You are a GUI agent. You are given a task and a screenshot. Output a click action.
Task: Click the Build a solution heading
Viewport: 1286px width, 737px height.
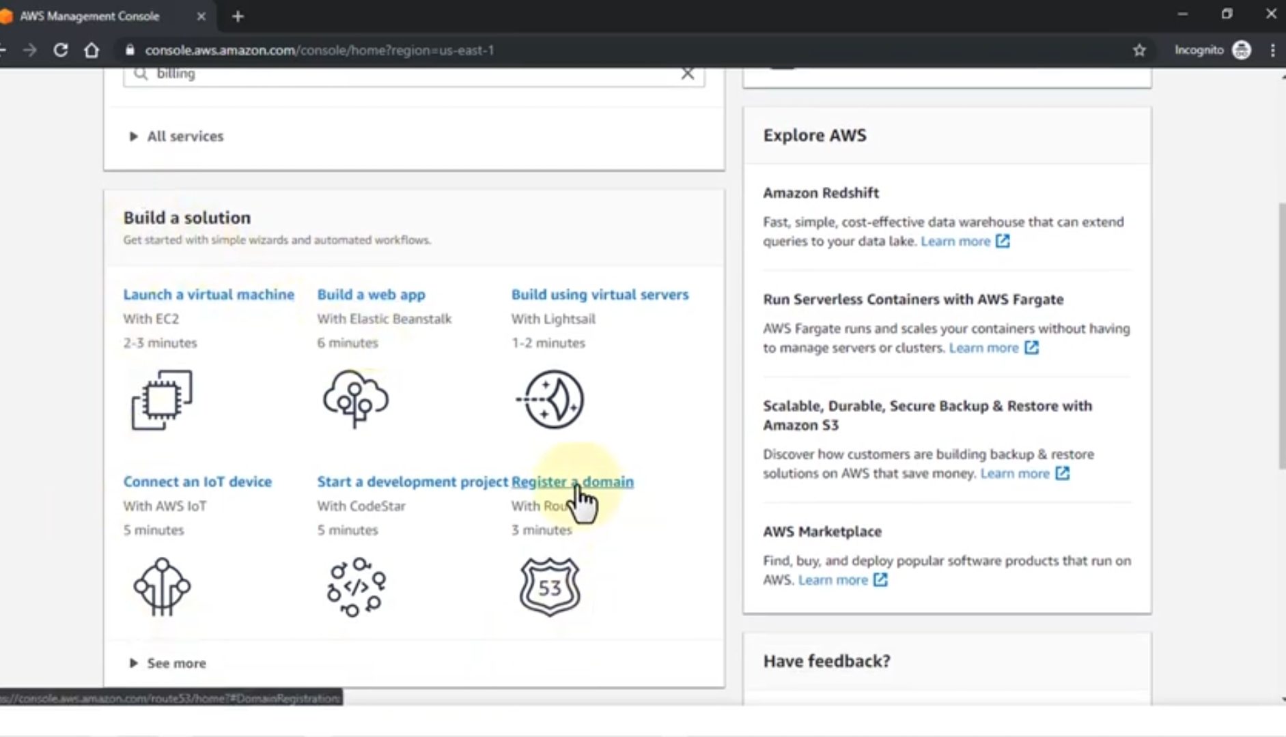[x=186, y=218]
